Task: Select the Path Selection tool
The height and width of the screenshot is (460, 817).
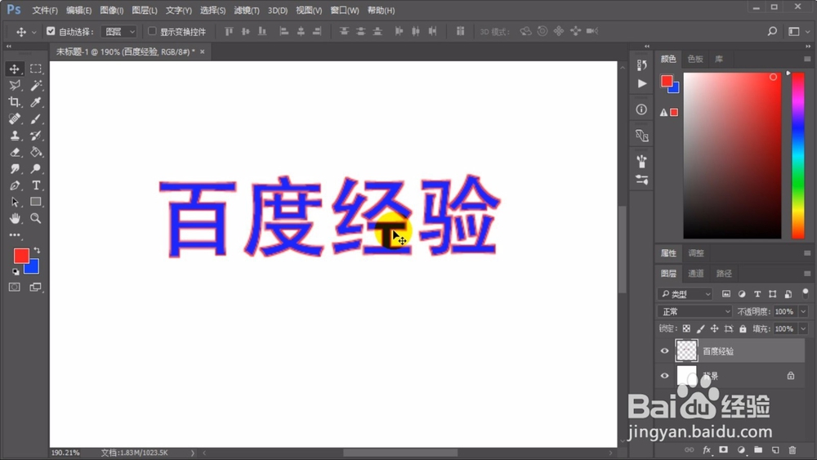Action: point(14,202)
